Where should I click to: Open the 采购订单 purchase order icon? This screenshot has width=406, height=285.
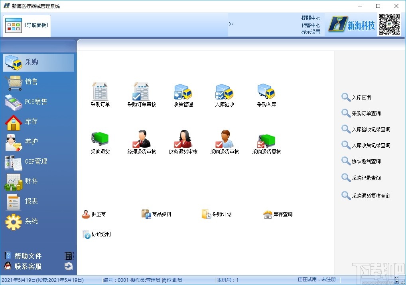(x=100, y=94)
